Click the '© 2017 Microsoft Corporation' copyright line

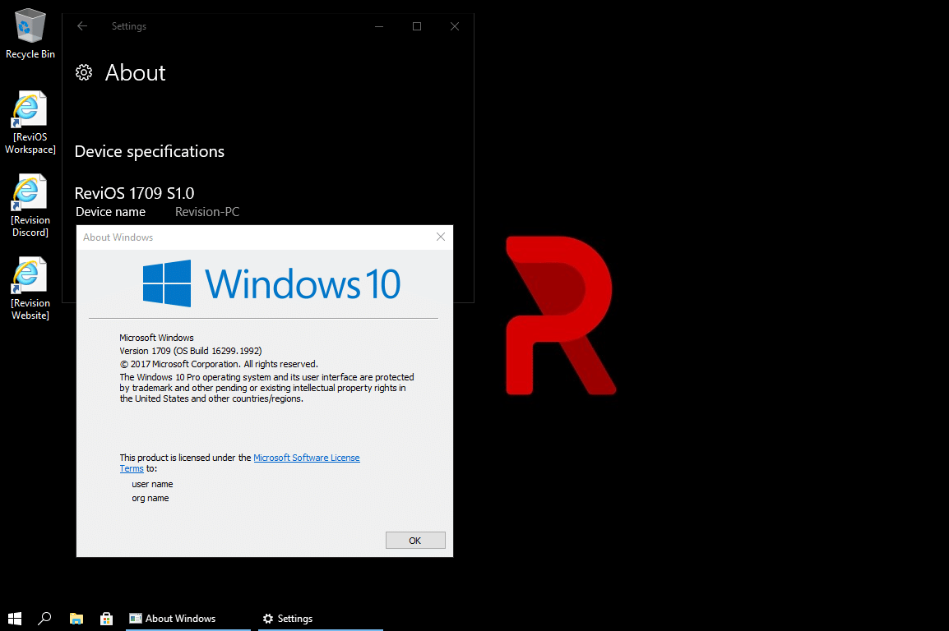219,364
